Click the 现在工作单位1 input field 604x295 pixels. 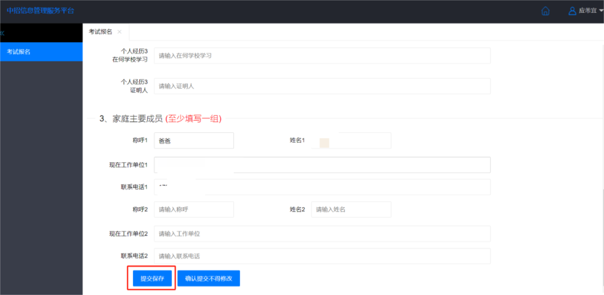pyautogui.click(x=322, y=165)
